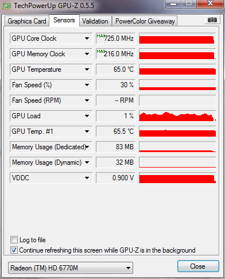The width and height of the screenshot is (225, 279).
Task: Click the GPU Load history graph
Action: tap(177, 116)
